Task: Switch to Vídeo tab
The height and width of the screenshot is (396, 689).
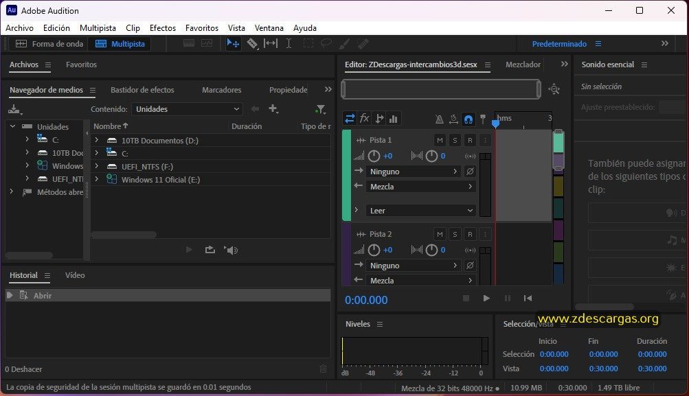Action: pyautogui.click(x=75, y=275)
